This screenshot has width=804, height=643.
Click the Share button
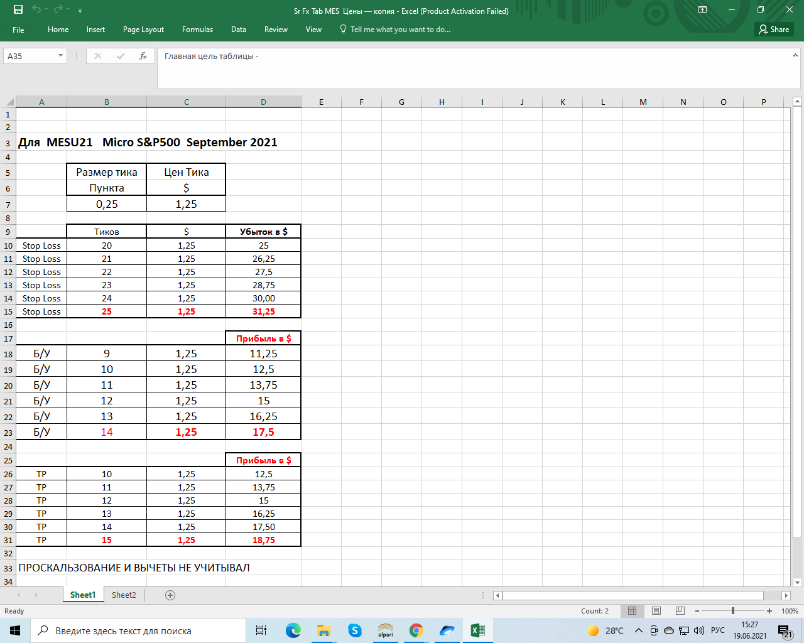point(774,30)
